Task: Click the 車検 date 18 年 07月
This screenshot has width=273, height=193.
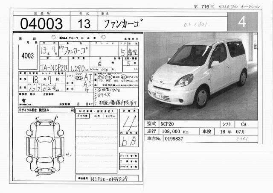Action: coord(232,132)
